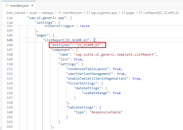Open webapp breadcrumb segment

pyautogui.click(x=47, y=13)
